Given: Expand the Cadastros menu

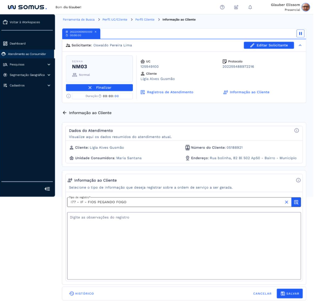Looking at the screenshot, I should (x=49, y=85).
